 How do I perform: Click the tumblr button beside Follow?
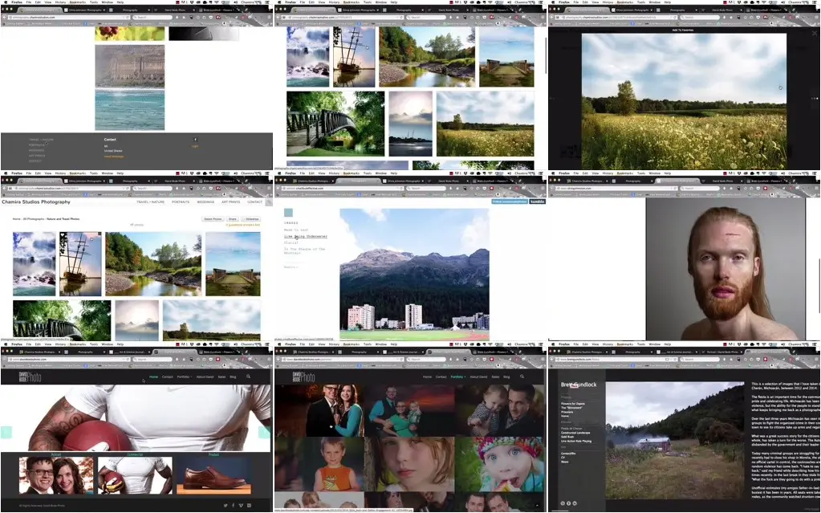click(537, 202)
